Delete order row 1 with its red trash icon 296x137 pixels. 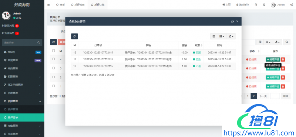tap(283, 86)
